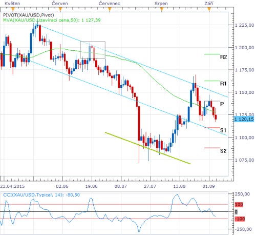
Task: Click the P pivot level label
Action: pyautogui.click(x=222, y=104)
